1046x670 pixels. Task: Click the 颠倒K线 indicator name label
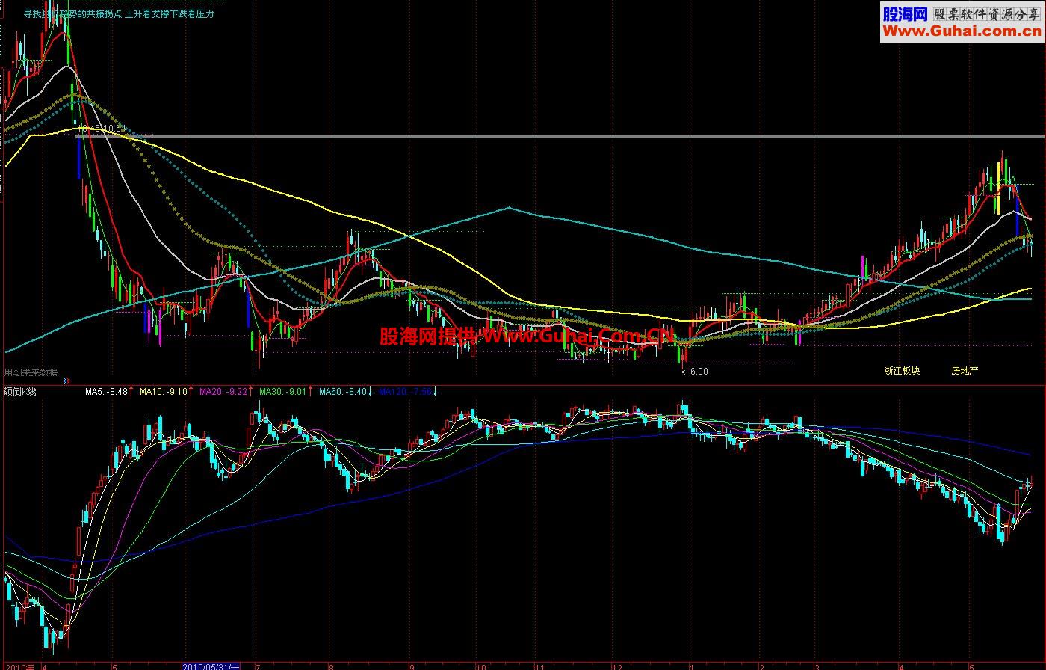[20, 391]
